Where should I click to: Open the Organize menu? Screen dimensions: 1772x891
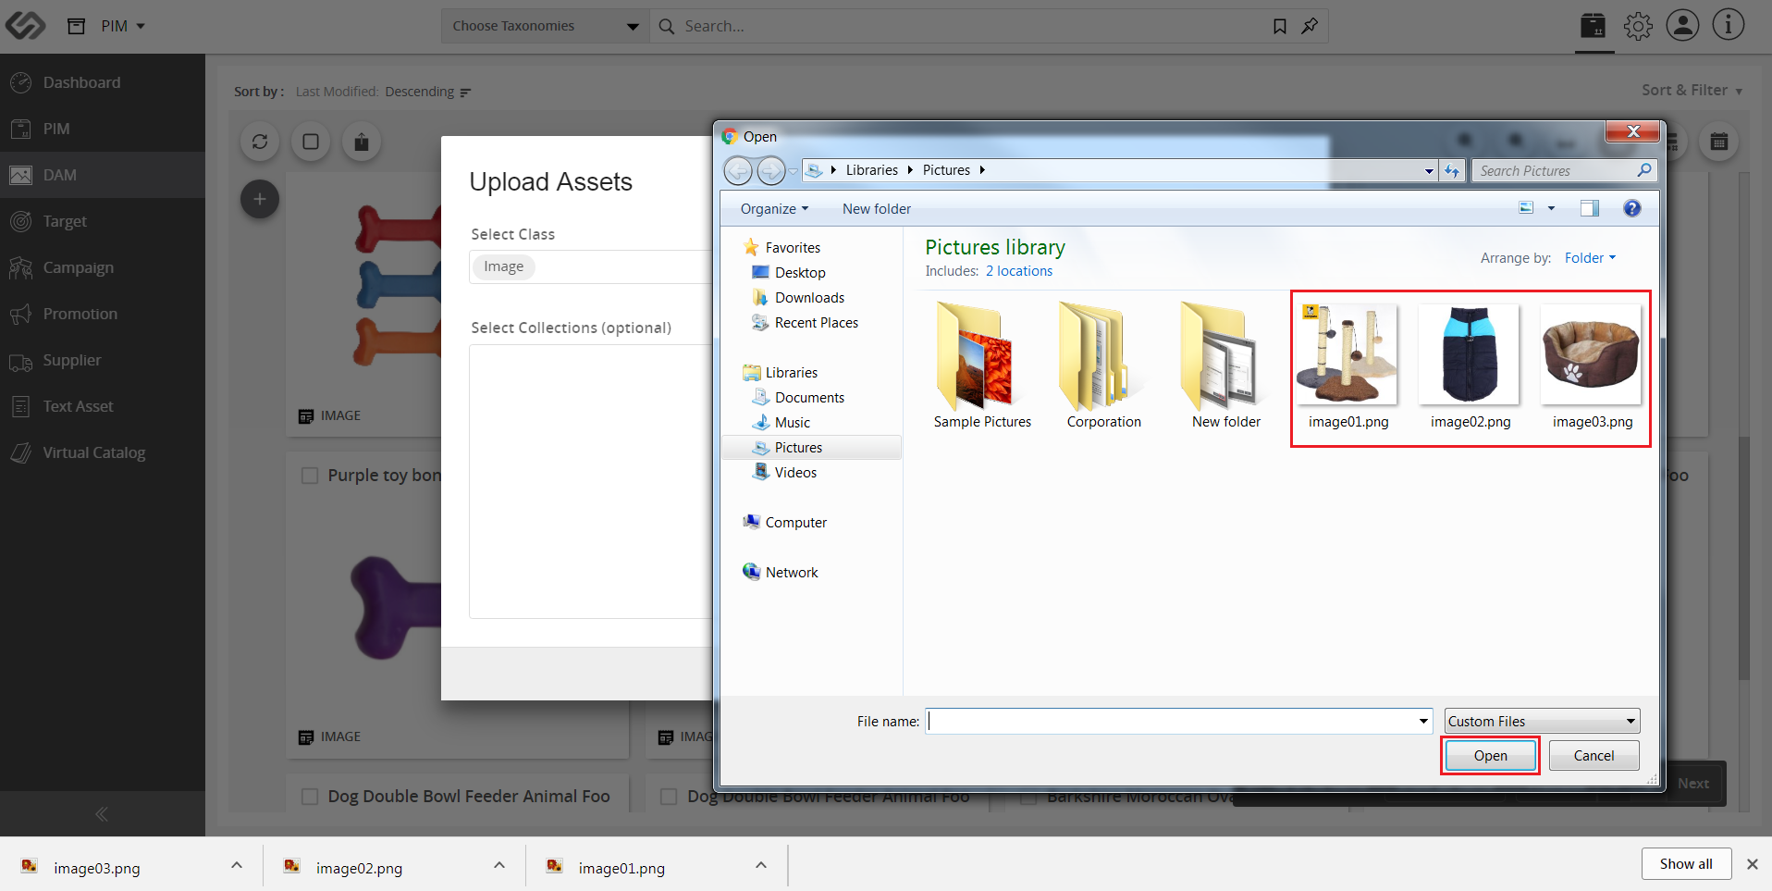tap(774, 209)
